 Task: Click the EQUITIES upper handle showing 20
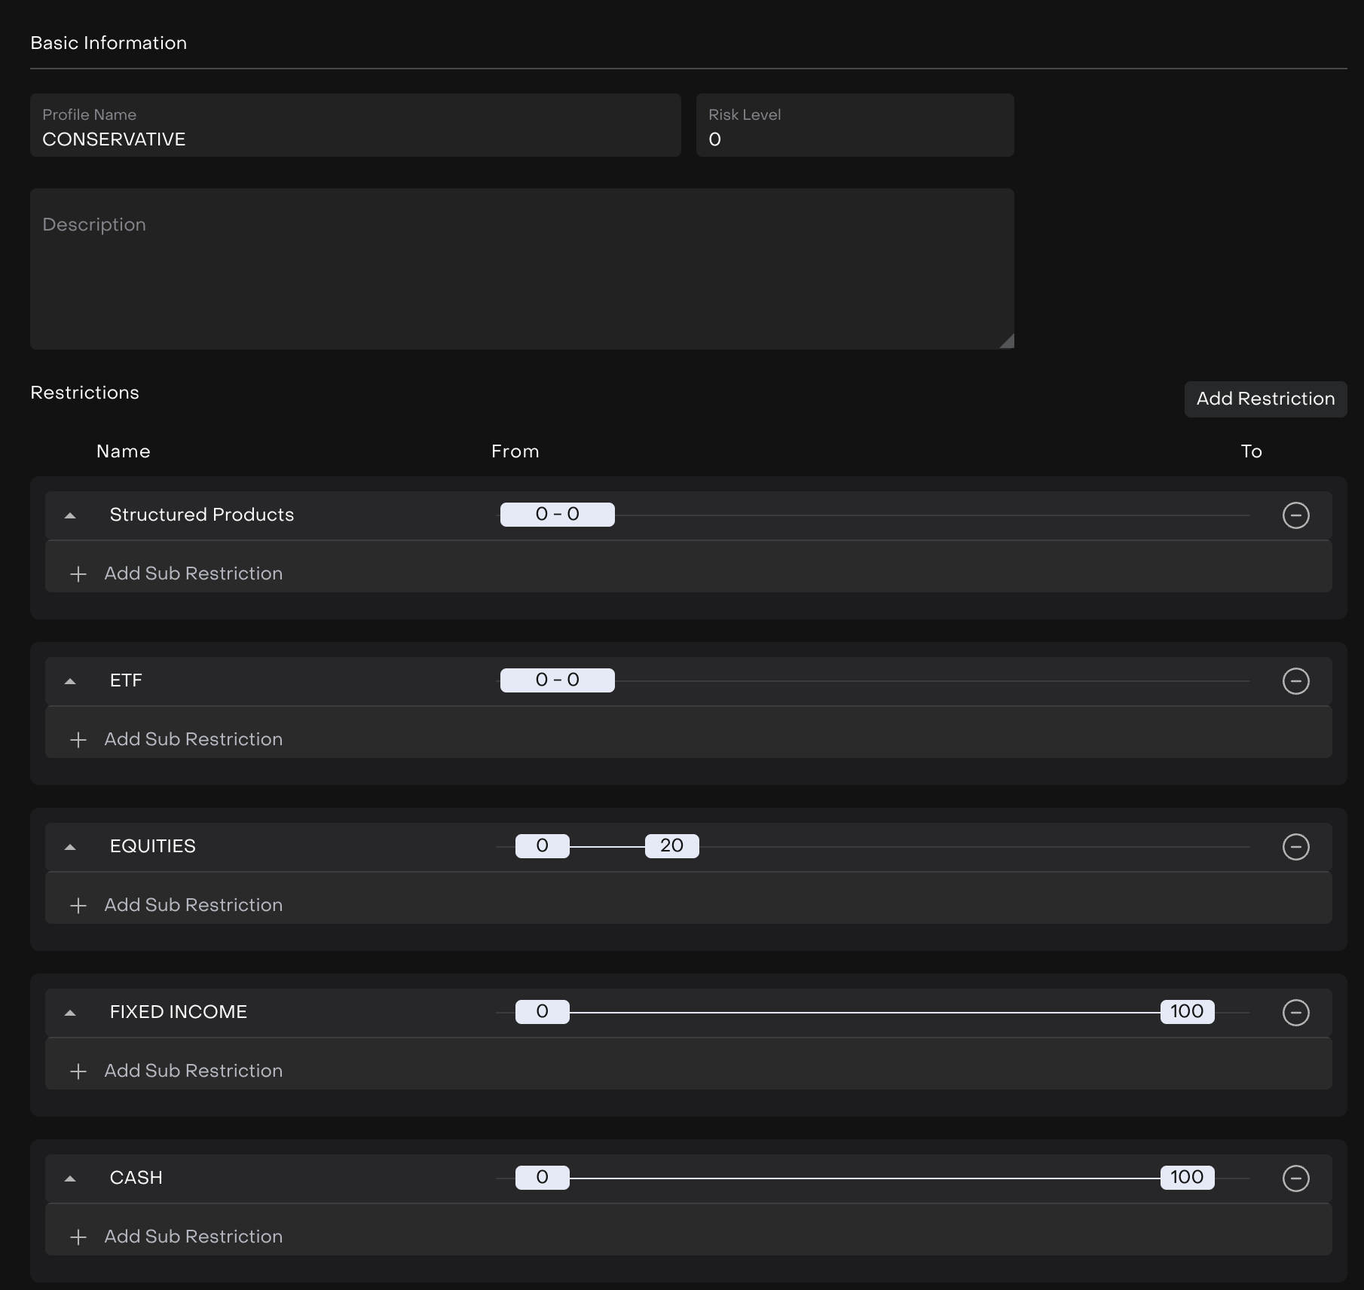point(671,845)
